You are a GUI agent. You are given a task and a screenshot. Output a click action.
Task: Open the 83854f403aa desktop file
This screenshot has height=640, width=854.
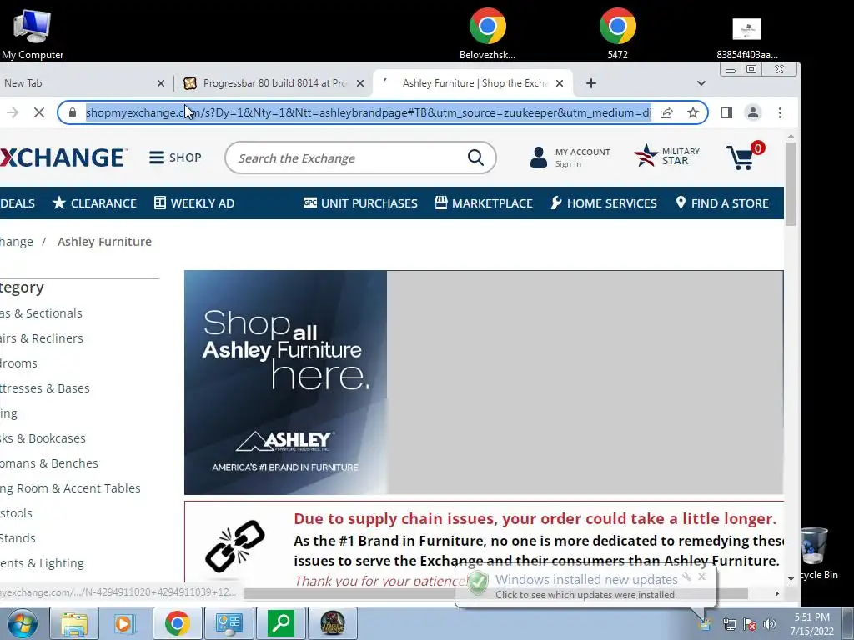pyautogui.click(x=746, y=38)
